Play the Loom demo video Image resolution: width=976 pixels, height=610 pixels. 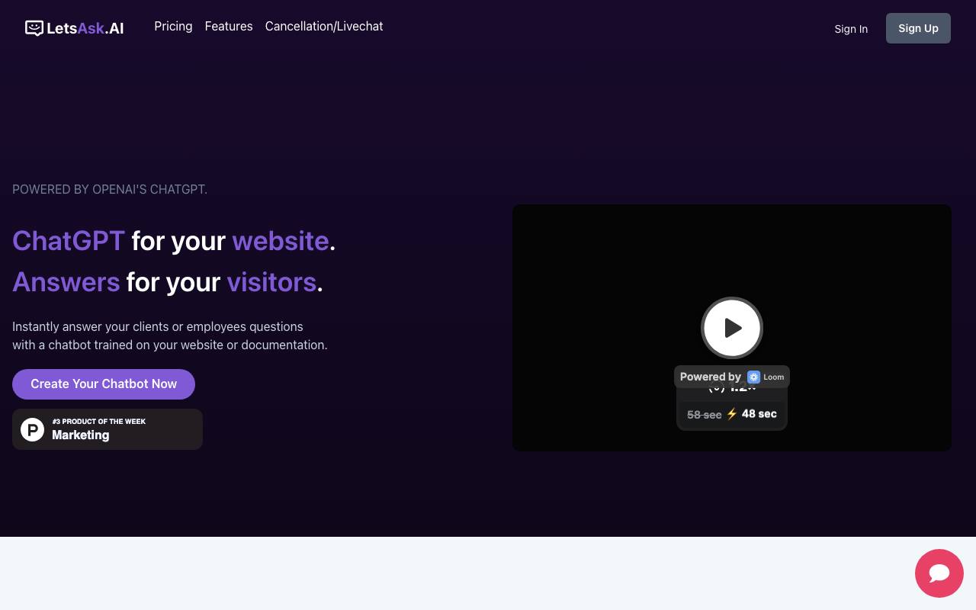[x=732, y=328]
